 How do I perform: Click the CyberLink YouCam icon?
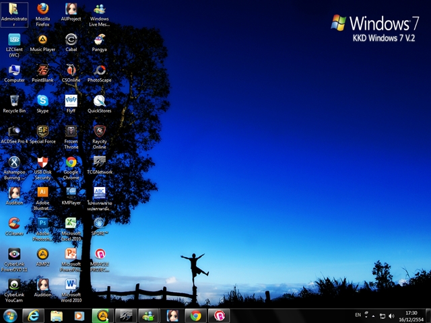click(x=14, y=291)
